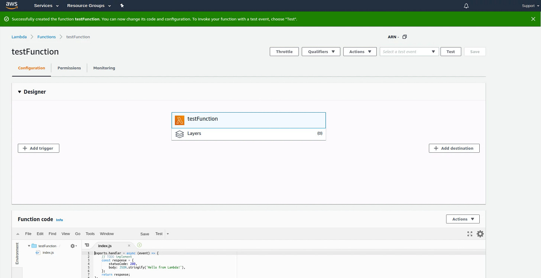Open the Functions breadcrumb link
This screenshot has width=541, height=278.
pyautogui.click(x=46, y=37)
